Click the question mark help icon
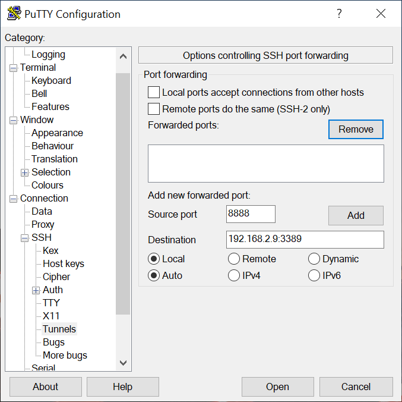402x402 pixels. point(339,14)
